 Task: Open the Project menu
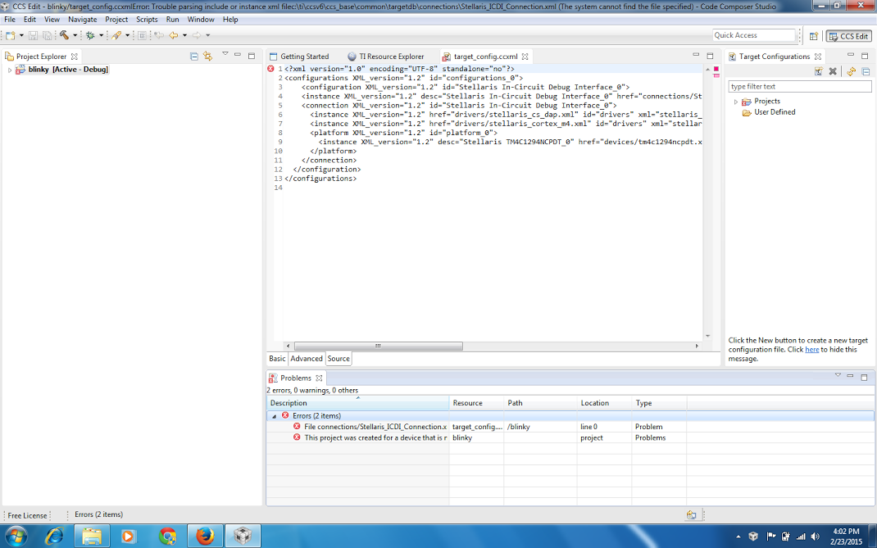coord(116,19)
